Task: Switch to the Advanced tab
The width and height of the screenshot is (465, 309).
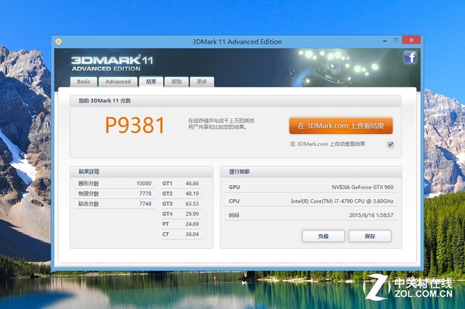Action: (x=118, y=81)
